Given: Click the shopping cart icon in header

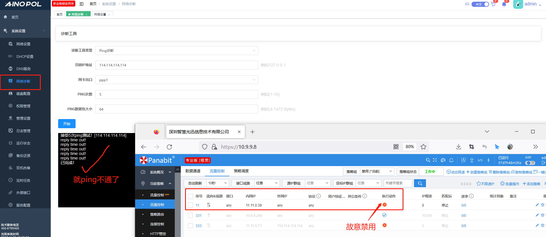Looking at the screenshot, I should point(493,4).
